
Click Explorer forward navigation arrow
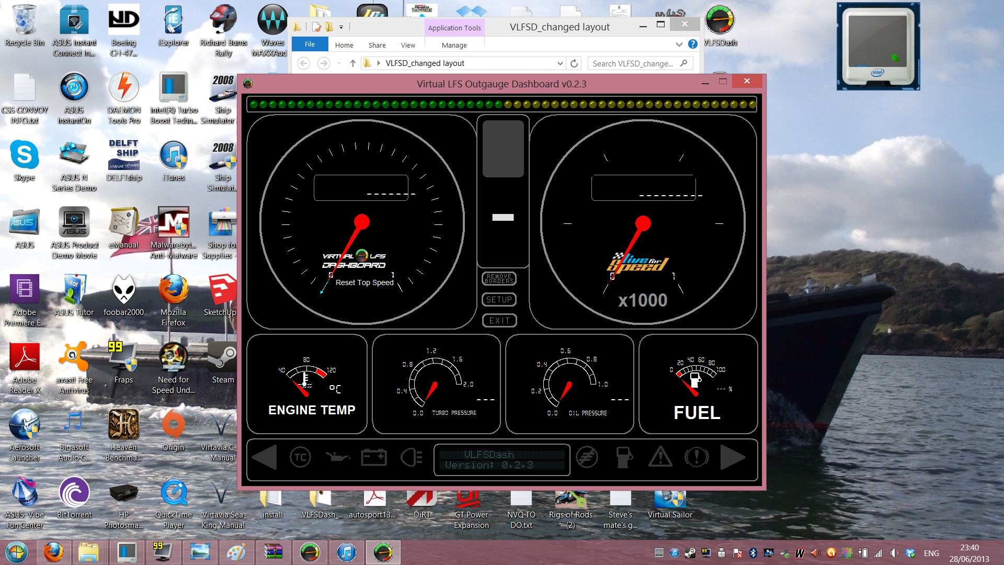(x=324, y=63)
